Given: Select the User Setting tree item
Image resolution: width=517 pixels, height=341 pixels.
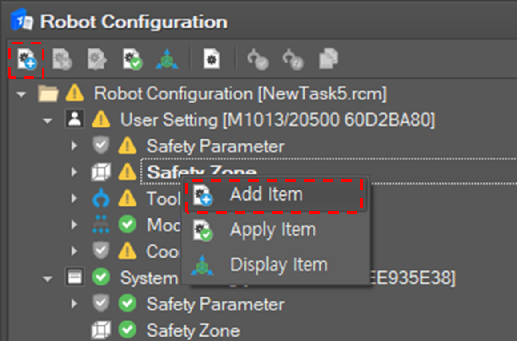Looking at the screenshot, I should point(277,120).
